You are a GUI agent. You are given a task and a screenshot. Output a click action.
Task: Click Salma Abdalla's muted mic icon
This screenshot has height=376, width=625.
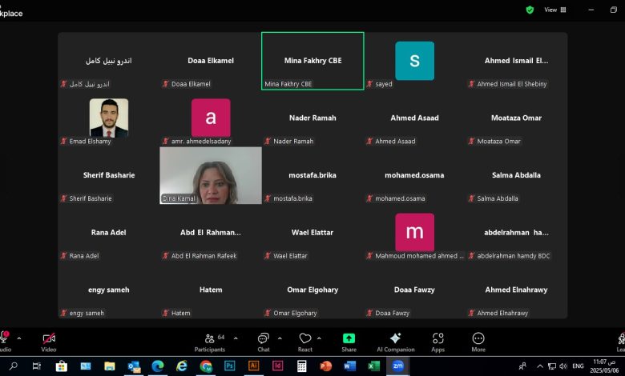(x=471, y=198)
